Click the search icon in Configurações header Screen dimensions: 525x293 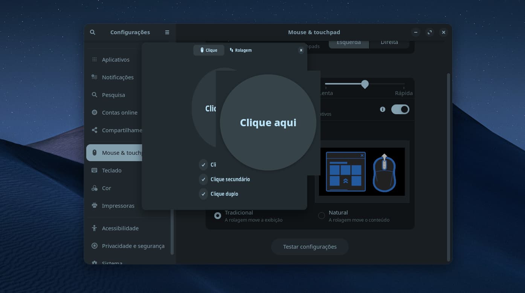pyautogui.click(x=93, y=32)
